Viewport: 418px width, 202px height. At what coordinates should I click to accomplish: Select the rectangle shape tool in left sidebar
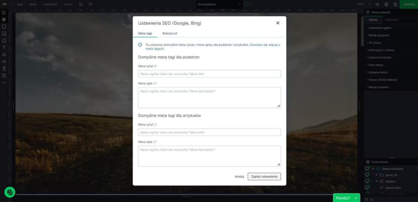[4, 27]
